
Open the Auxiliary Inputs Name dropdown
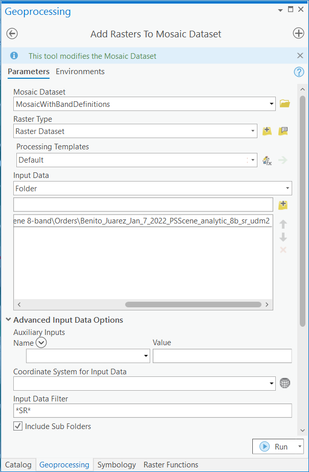tap(146, 356)
